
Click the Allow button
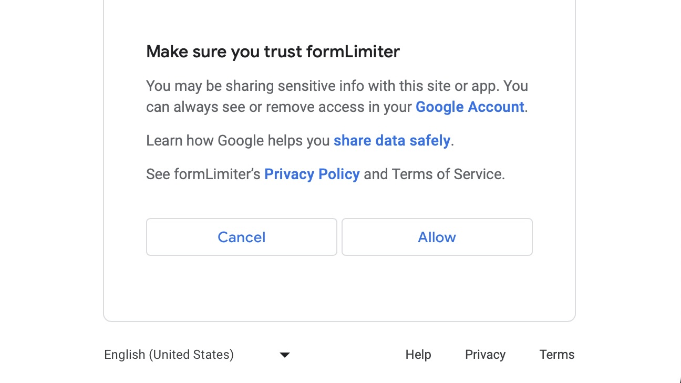coord(437,237)
